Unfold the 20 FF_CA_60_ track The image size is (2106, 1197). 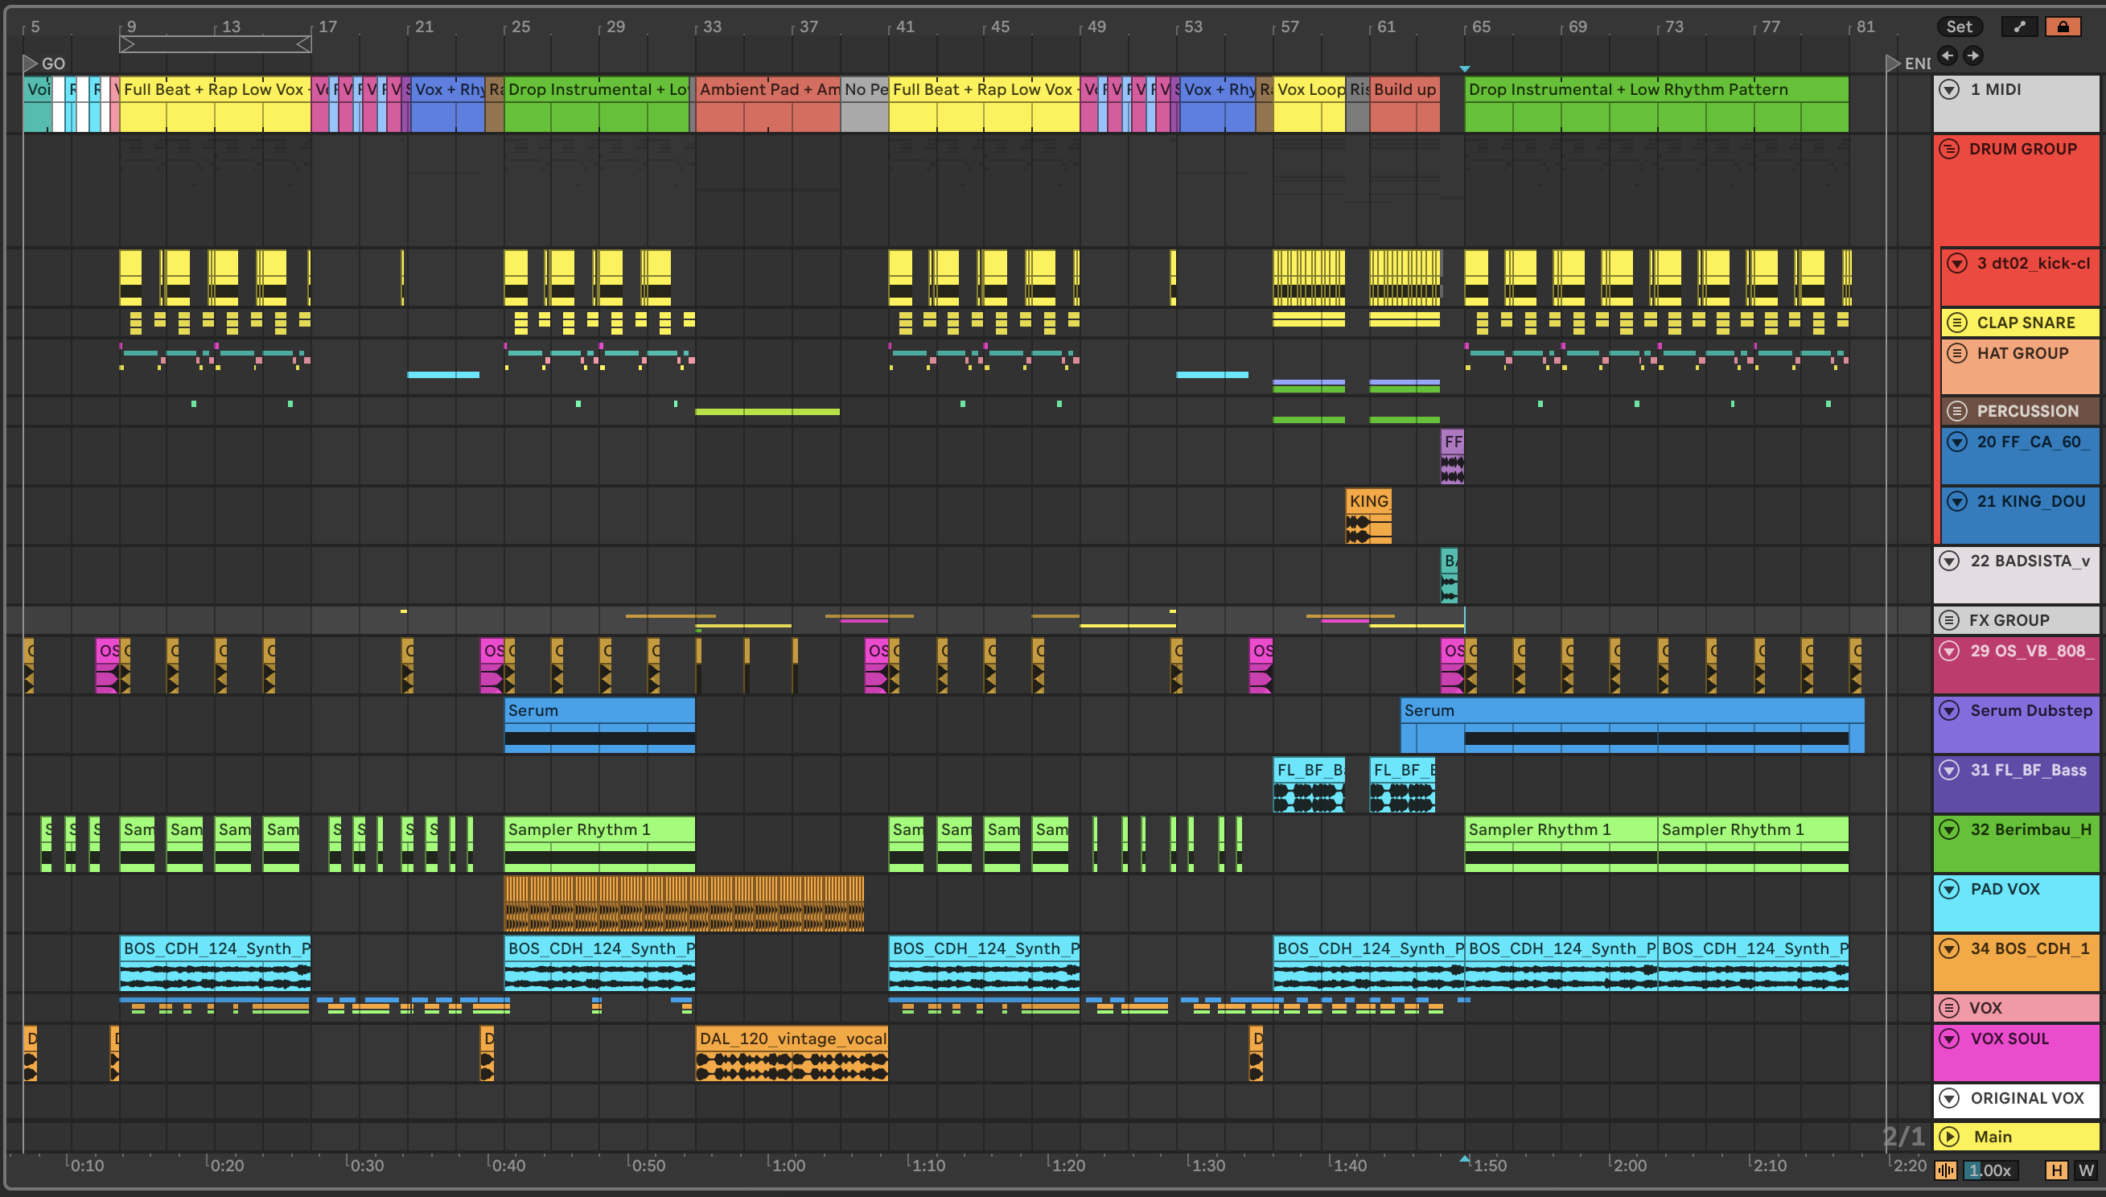pyautogui.click(x=1957, y=442)
